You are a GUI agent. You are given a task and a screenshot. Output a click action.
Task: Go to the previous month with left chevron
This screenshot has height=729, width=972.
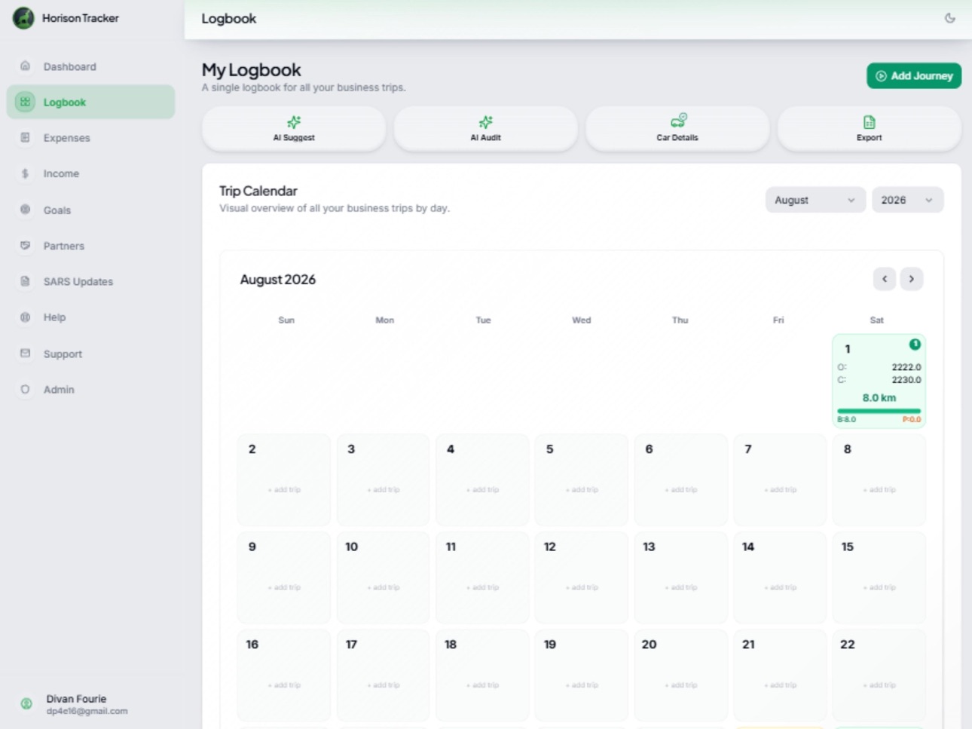click(885, 279)
